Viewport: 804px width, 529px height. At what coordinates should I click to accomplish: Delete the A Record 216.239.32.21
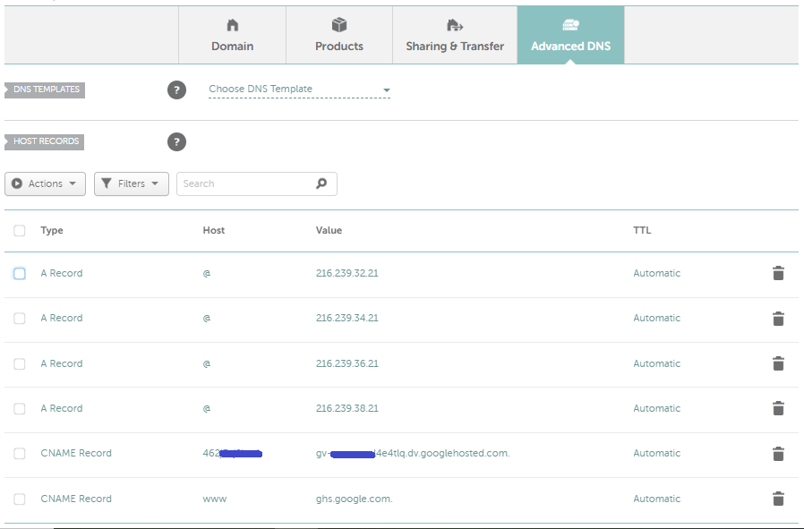pyautogui.click(x=778, y=273)
